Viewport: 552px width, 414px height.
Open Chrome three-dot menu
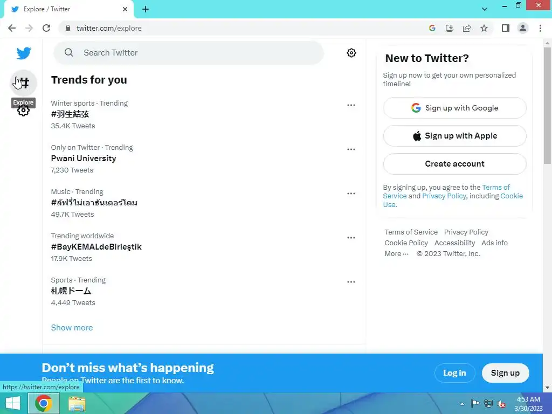pyautogui.click(x=540, y=28)
